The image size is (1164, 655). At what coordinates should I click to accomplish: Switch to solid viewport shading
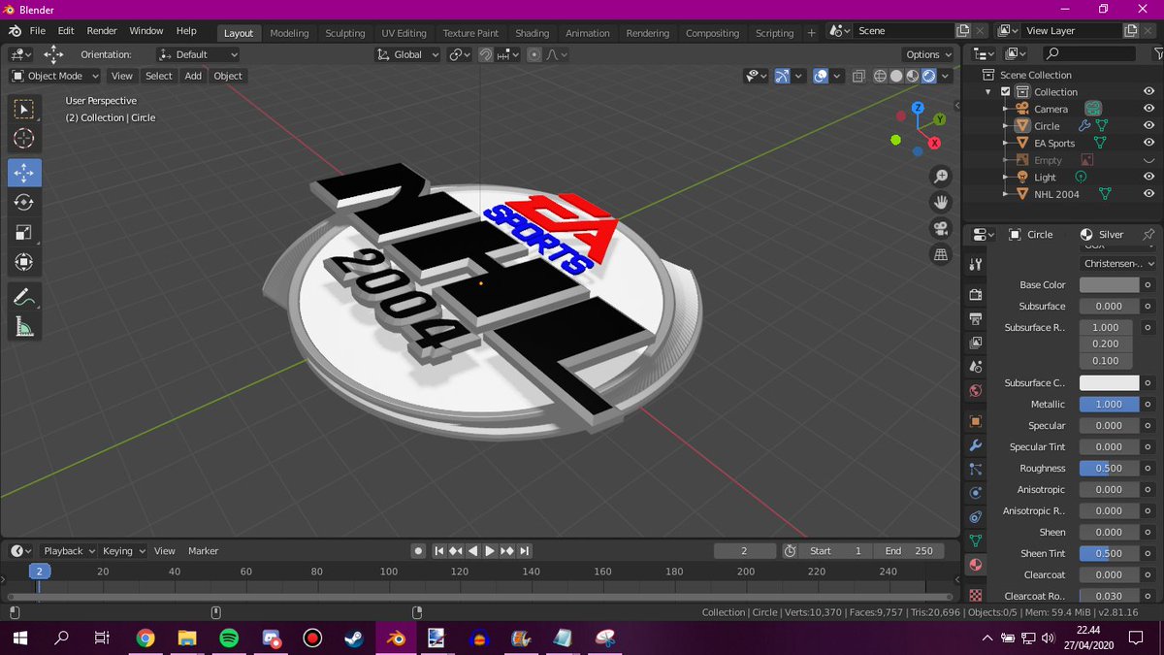pos(896,76)
